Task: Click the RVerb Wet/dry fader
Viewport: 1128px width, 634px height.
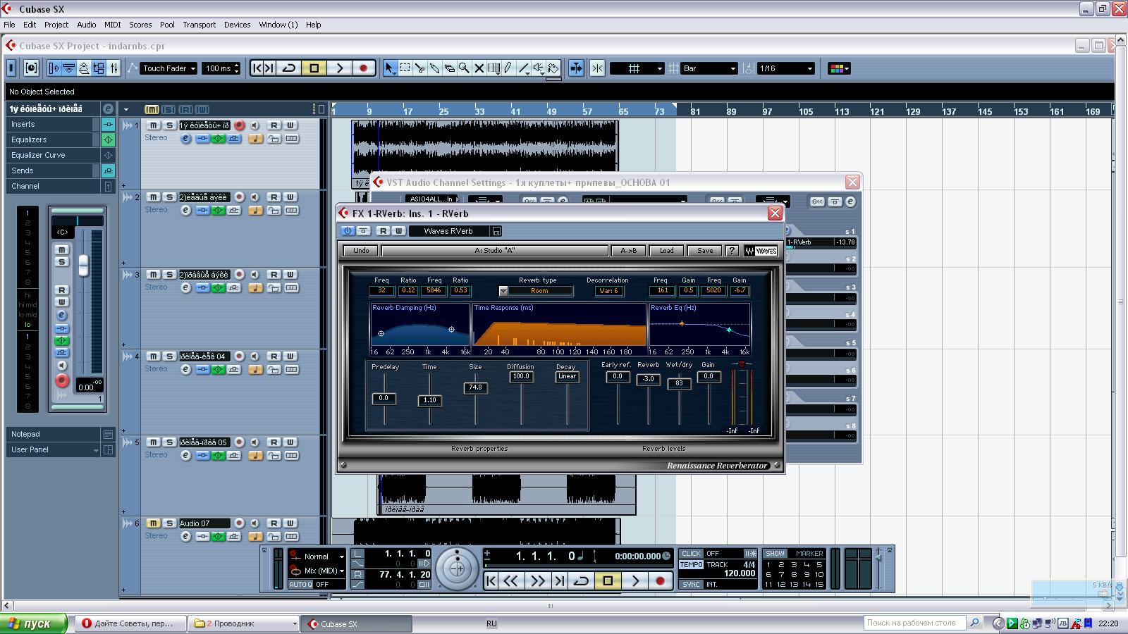Action: (x=679, y=383)
